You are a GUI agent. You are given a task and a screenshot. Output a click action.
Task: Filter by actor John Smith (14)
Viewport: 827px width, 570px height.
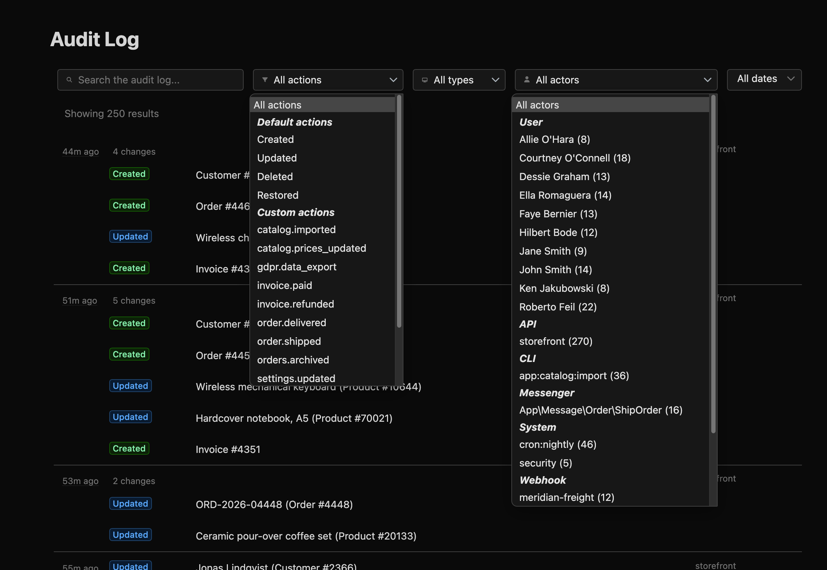click(x=611, y=270)
